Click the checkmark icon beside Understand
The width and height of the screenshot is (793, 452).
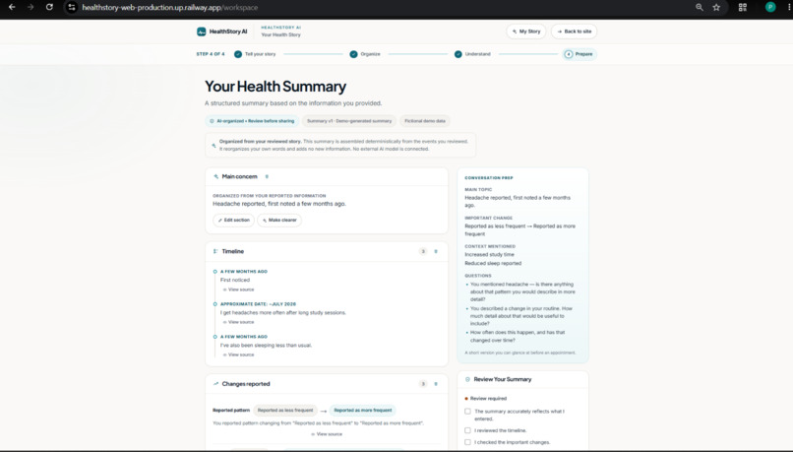point(458,54)
